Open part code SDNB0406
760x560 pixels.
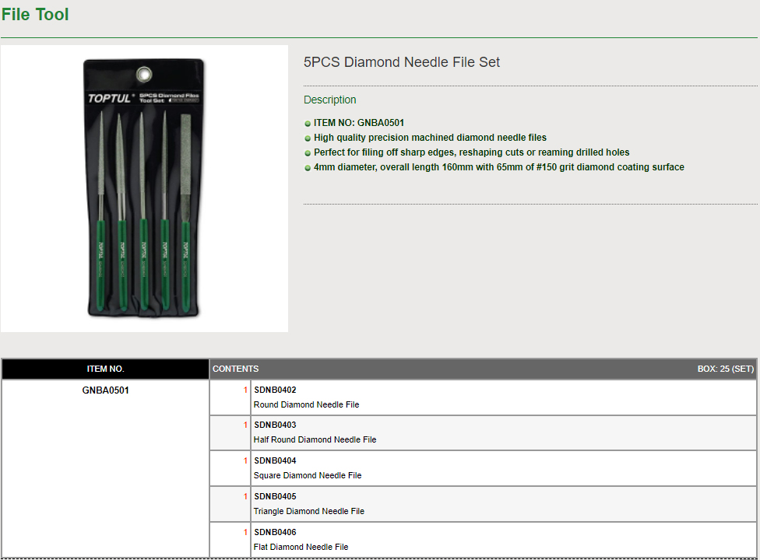pos(275,532)
